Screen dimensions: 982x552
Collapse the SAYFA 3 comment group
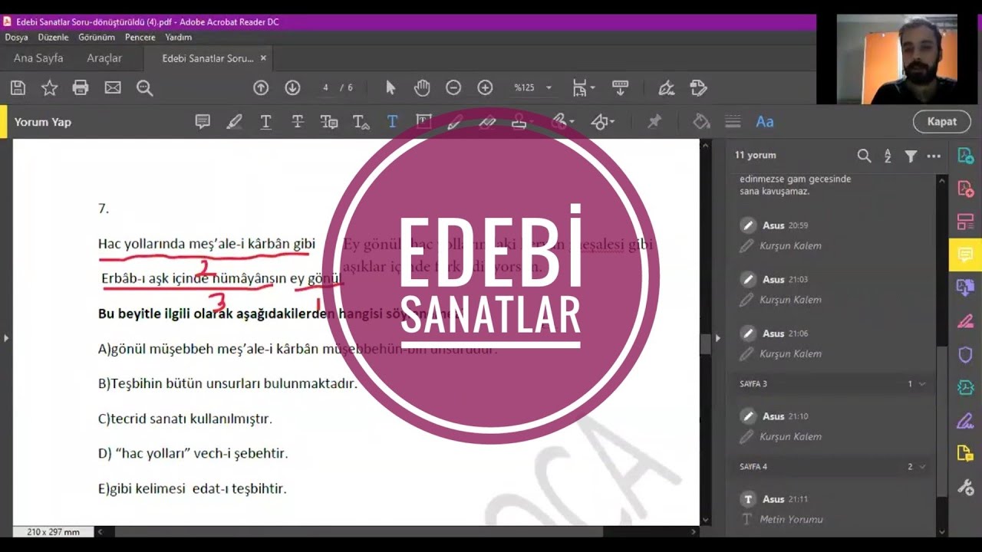pos(922,383)
